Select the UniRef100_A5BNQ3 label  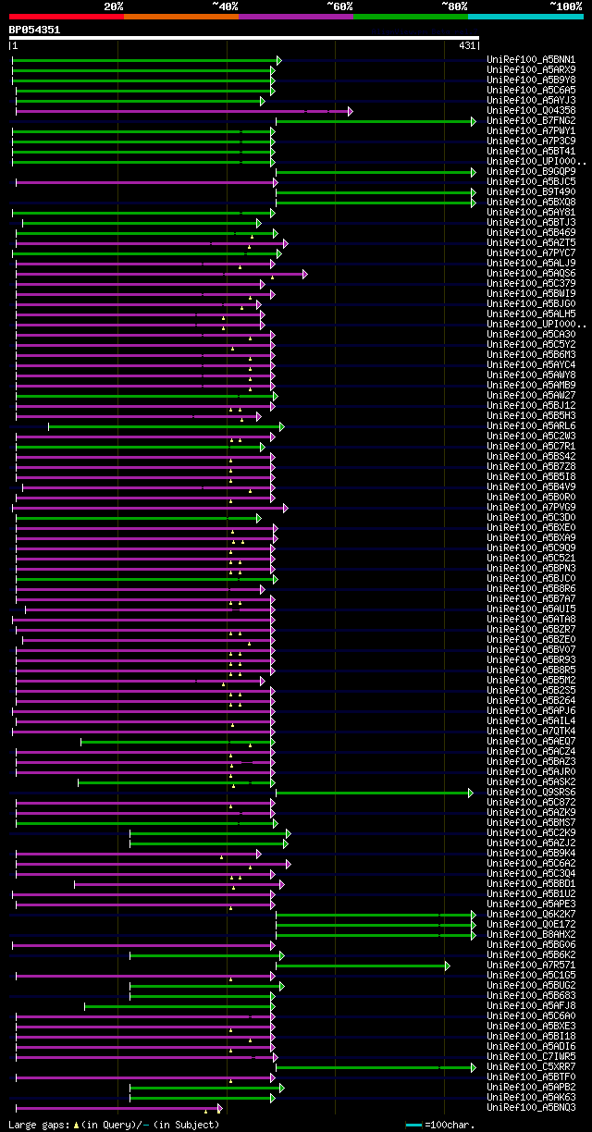click(x=531, y=1108)
